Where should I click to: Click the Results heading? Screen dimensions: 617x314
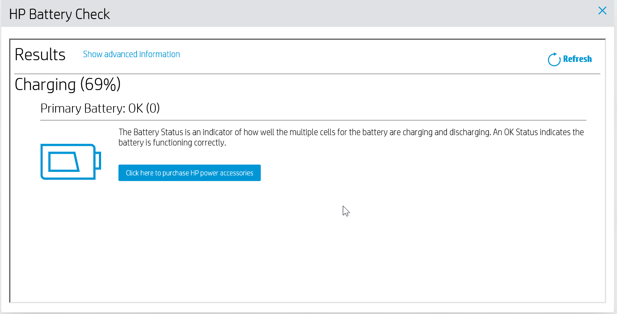[x=40, y=55]
